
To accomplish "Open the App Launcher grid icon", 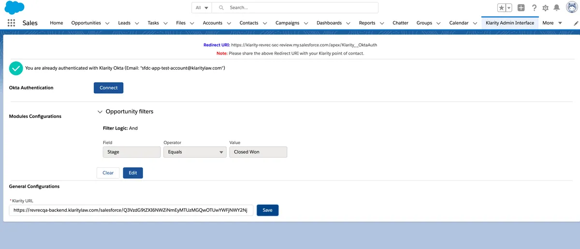I will tap(12, 23).
